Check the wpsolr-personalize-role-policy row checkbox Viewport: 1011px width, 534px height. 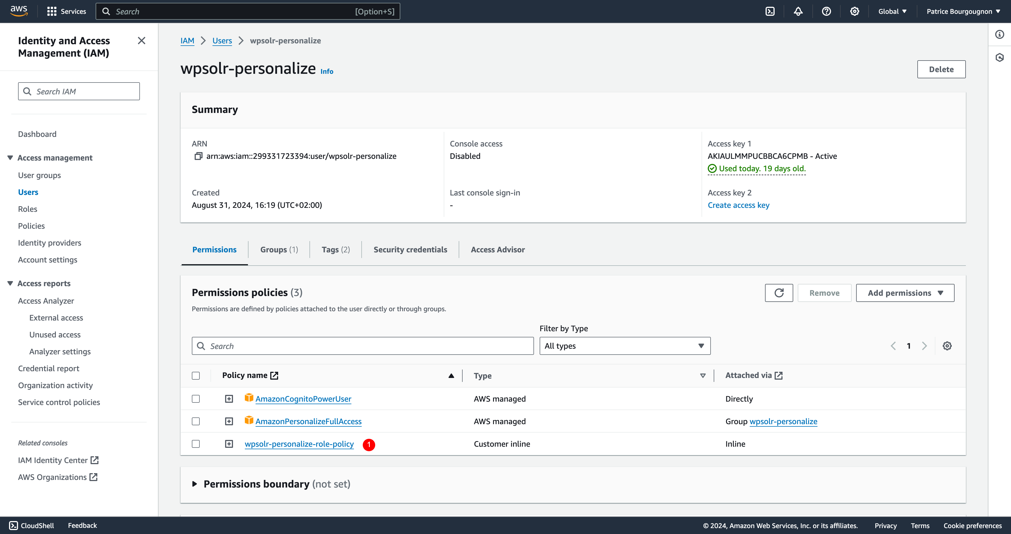(x=196, y=444)
